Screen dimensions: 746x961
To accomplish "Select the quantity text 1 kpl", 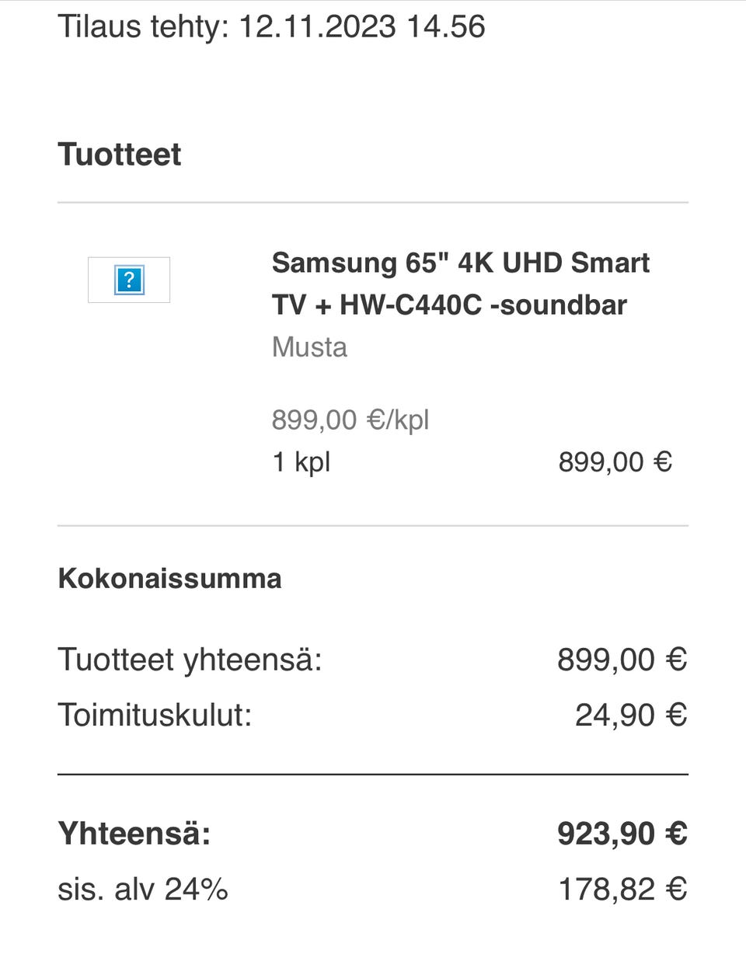I will click(301, 462).
